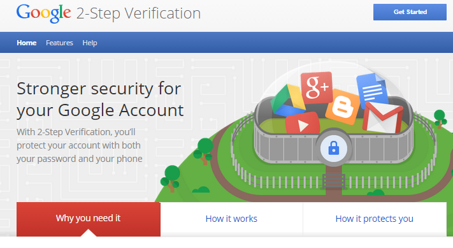This screenshot has width=453, height=248.
Task: Click the 2-Step Verification header title
Action: point(138,13)
